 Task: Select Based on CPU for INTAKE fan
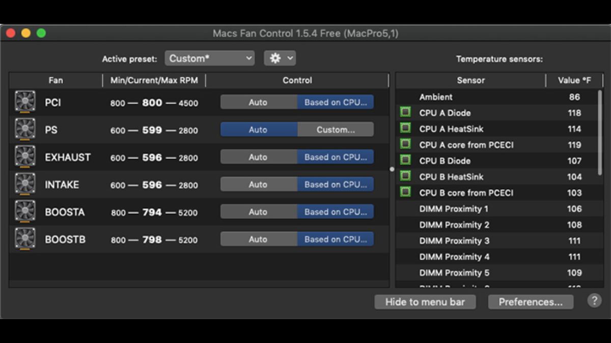(x=336, y=184)
